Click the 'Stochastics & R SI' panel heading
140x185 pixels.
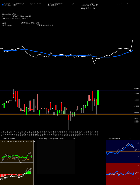(x=120, y=138)
